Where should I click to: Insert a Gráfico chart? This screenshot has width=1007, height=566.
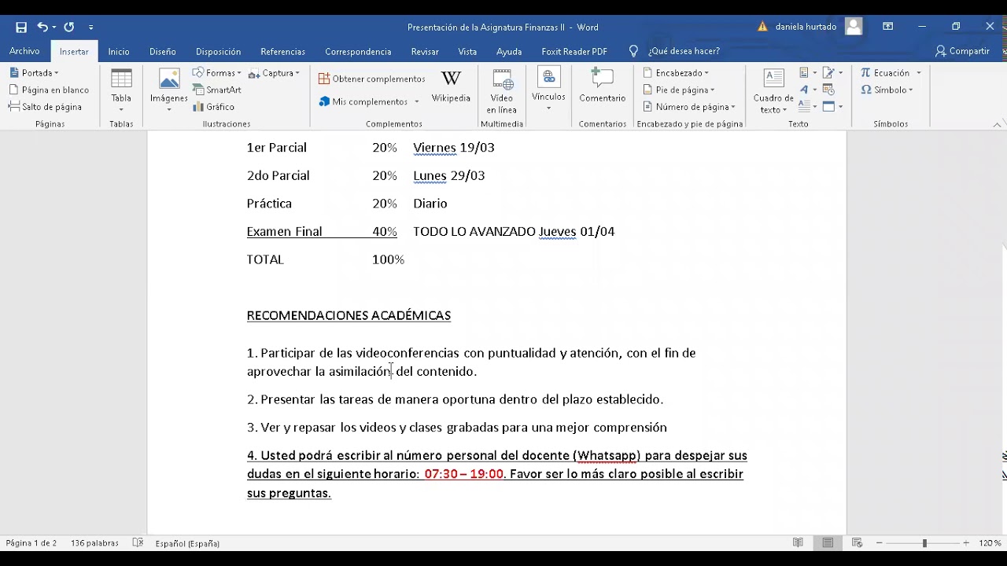[x=214, y=107]
